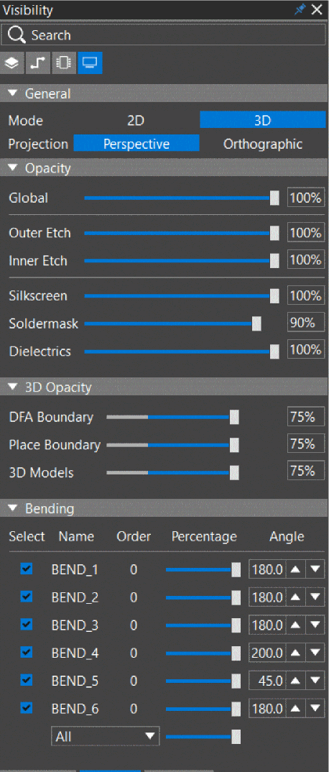The height and width of the screenshot is (772, 329).
Task: Toggle the BEND_3 checkbox
Action: pyautogui.click(x=27, y=625)
